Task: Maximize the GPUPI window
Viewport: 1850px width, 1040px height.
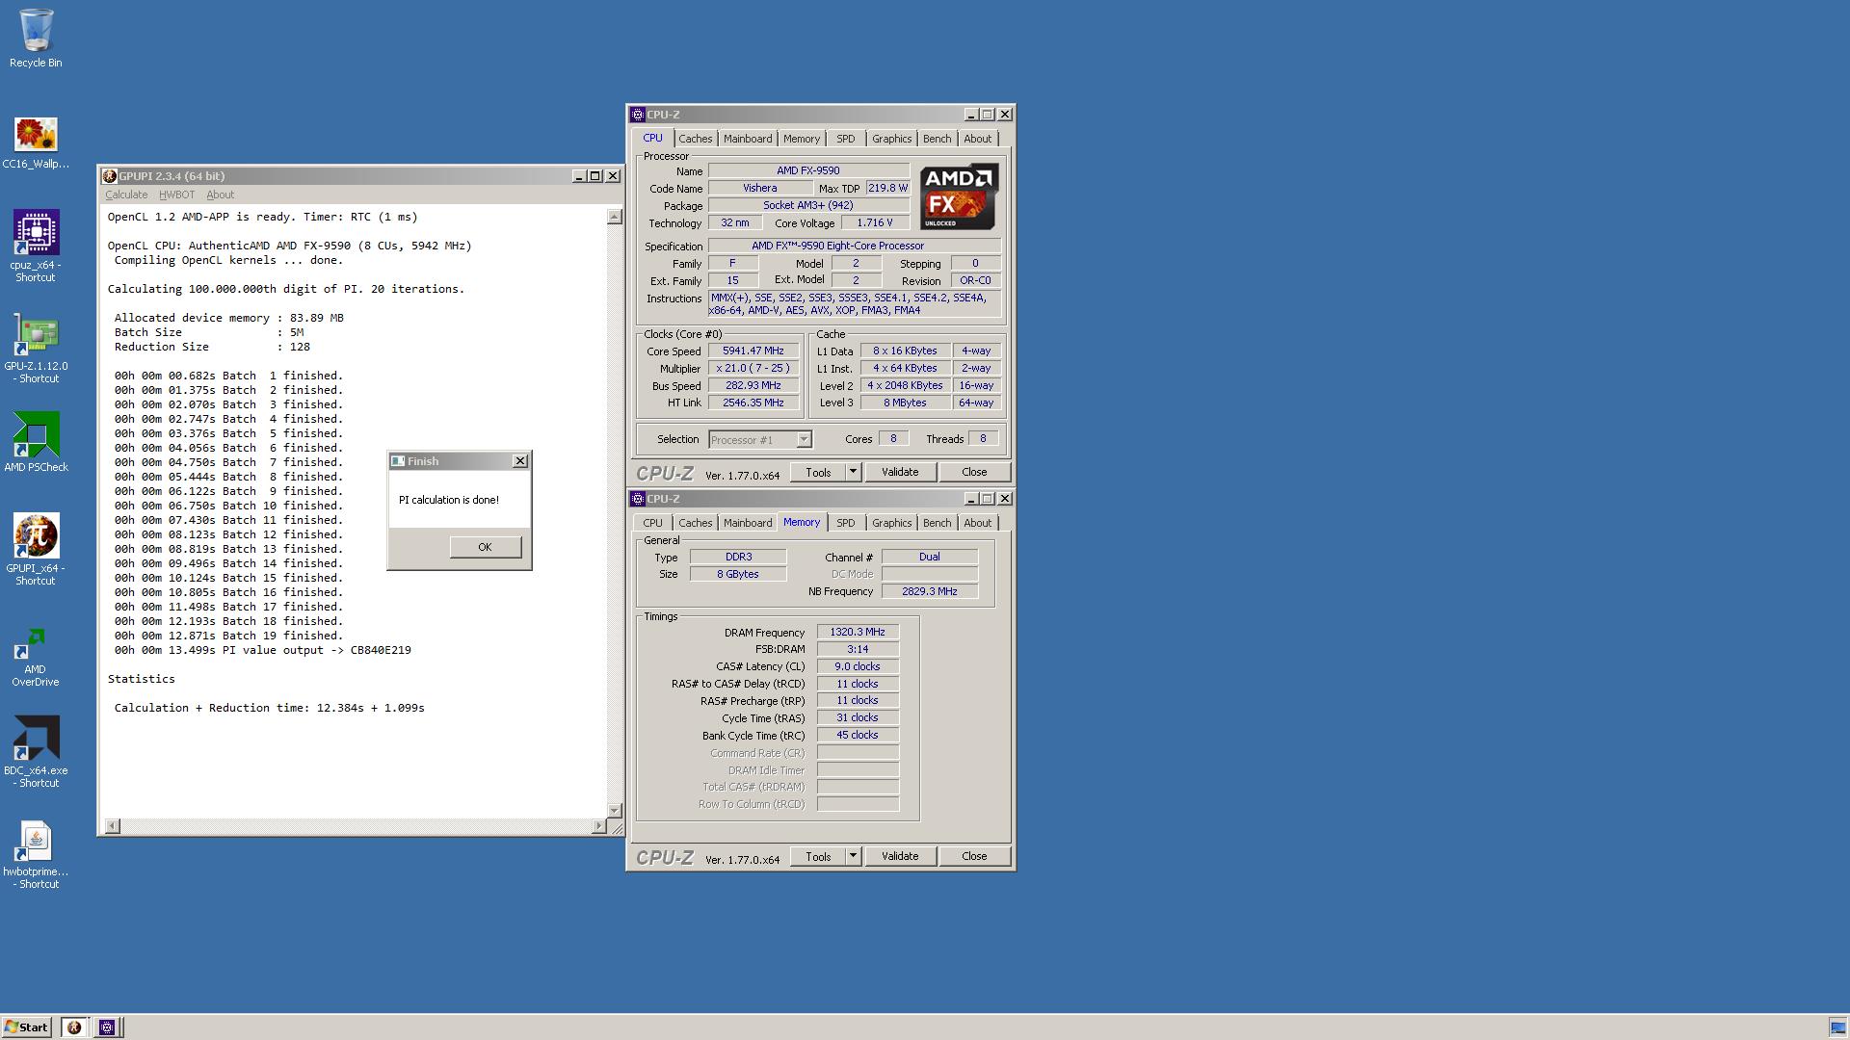Action: pos(595,176)
